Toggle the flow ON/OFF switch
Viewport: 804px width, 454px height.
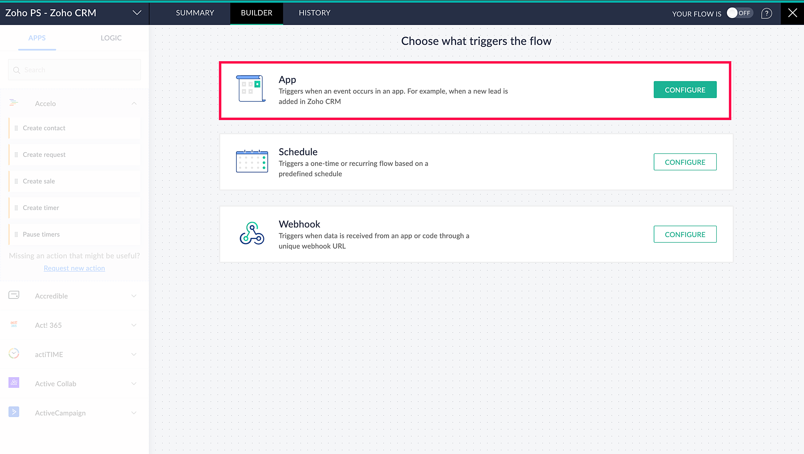tap(739, 13)
